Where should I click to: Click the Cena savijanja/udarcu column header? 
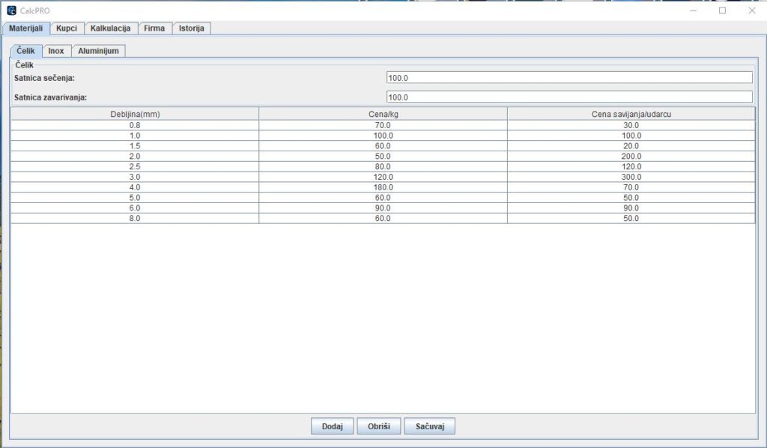631,114
